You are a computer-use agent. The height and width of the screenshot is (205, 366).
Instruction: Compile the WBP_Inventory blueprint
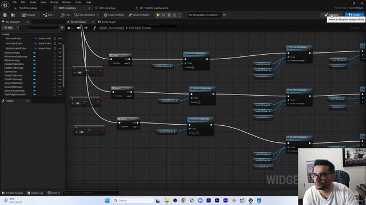click(x=28, y=15)
